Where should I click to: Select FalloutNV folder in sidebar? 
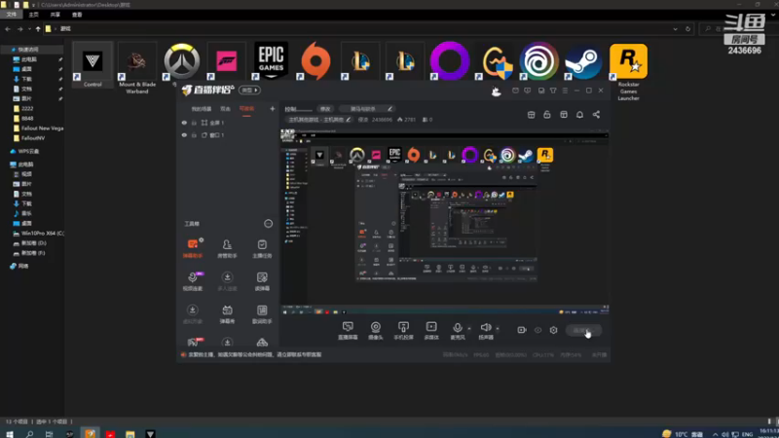tap(29, 138)
